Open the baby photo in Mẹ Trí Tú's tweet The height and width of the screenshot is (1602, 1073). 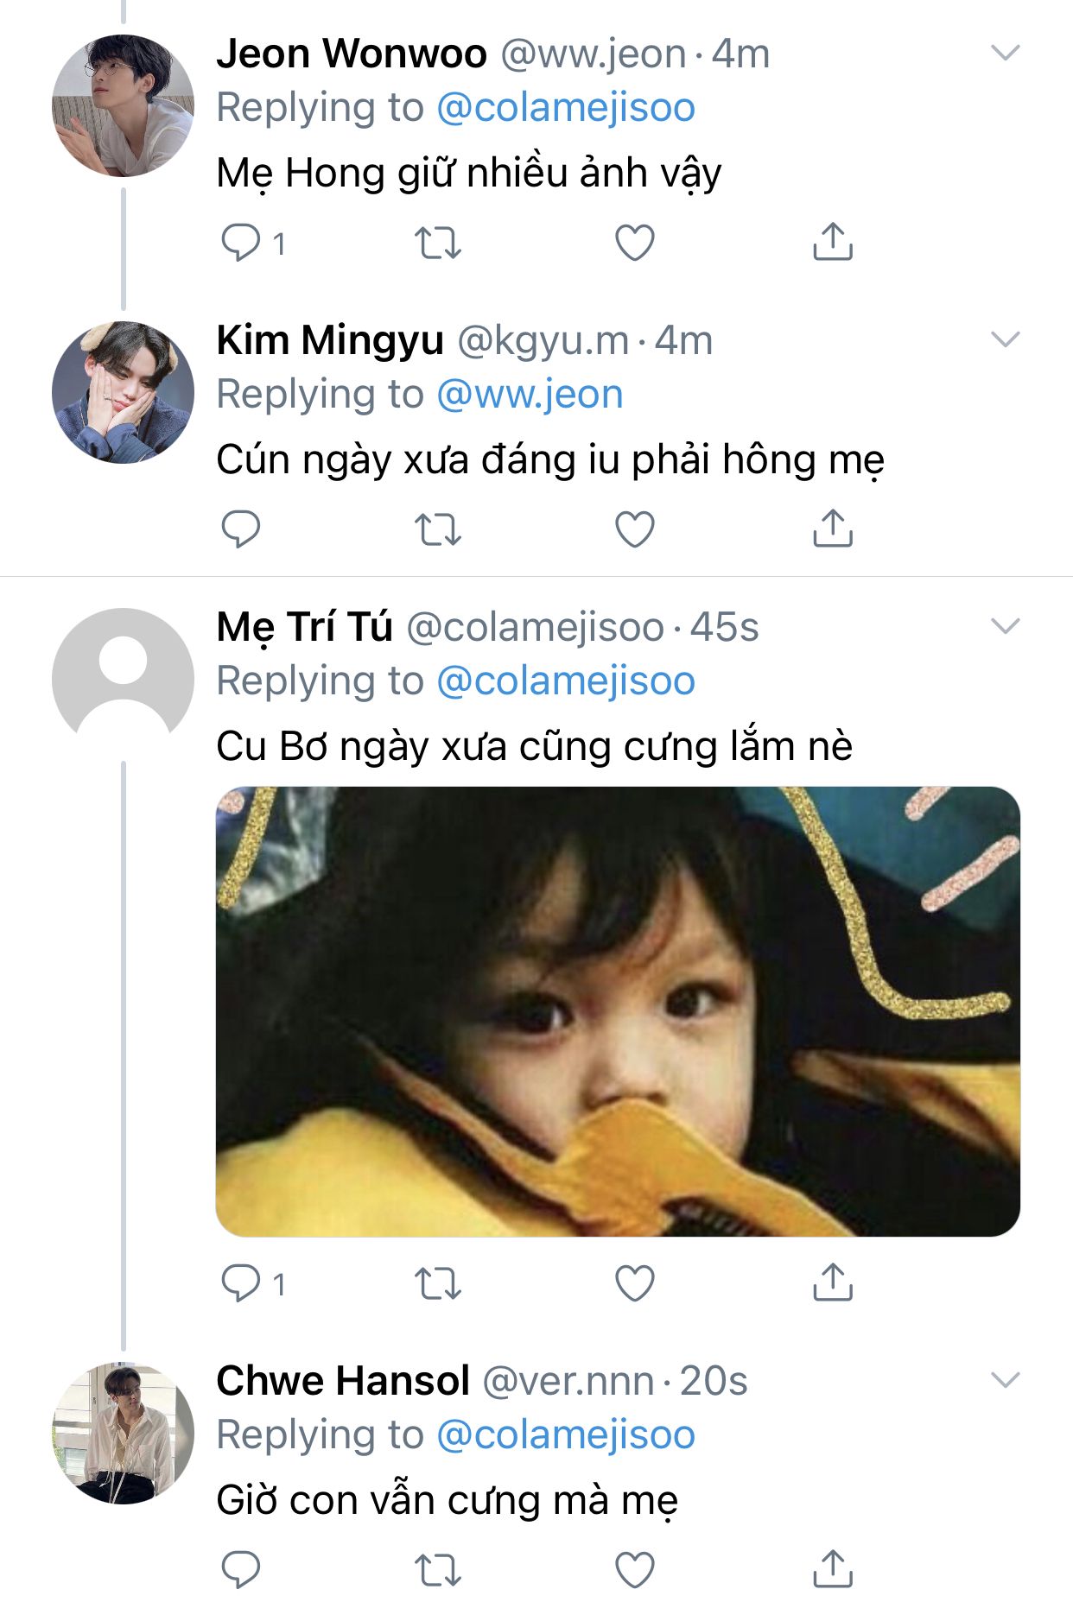(618, 1011)
